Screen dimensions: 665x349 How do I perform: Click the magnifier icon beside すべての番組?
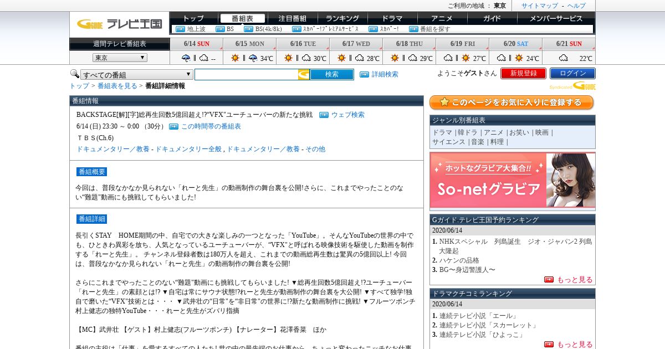coord(74,74)
